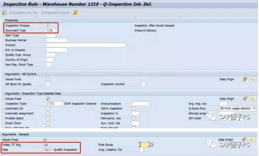Click second Data Origin icon in Inspection Type Detailed Data
The image size is (259, 156).
[x=253, y=99]
